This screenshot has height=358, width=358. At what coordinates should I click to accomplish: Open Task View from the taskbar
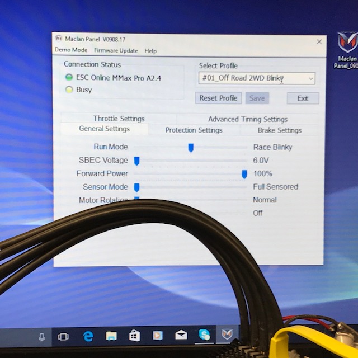pyautogui.click(x=63, y=336)
